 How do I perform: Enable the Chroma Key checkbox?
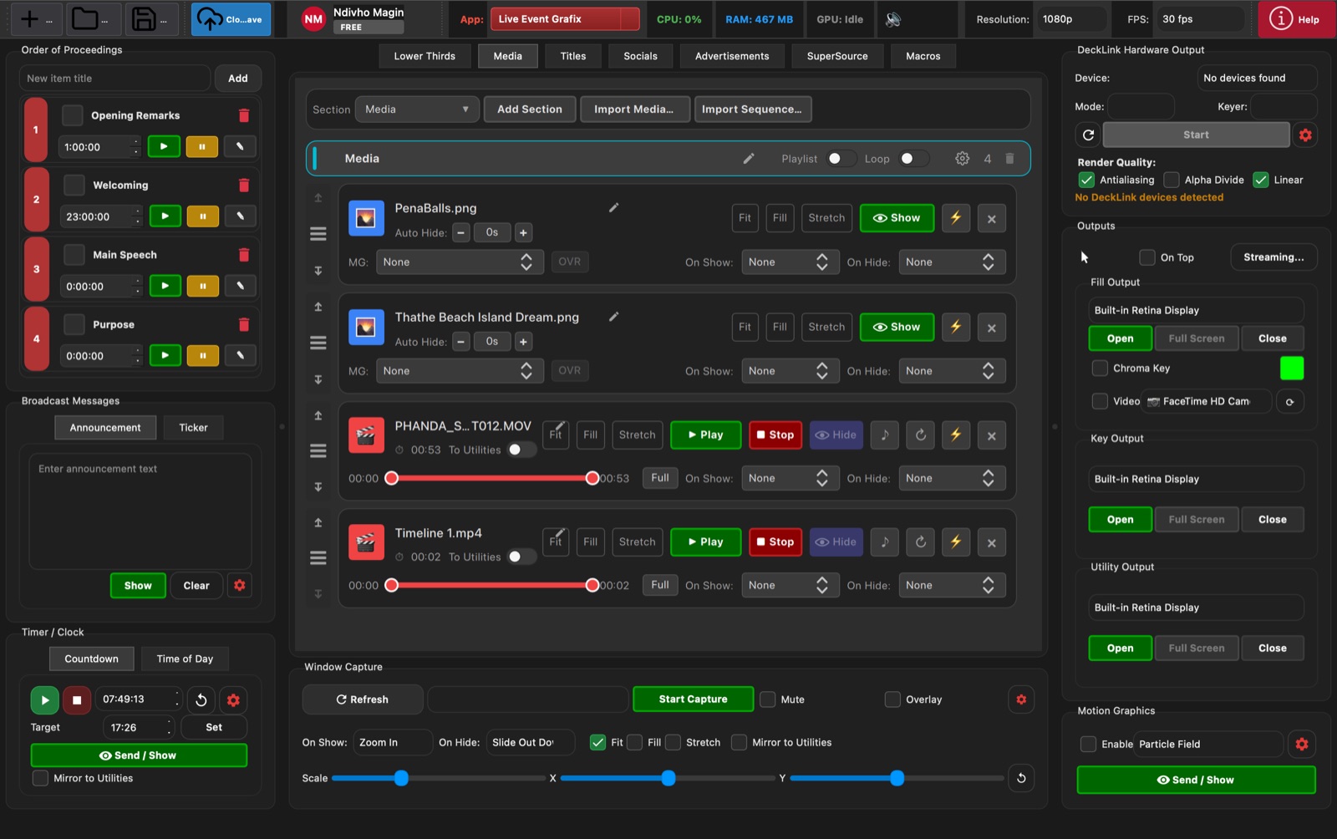1100,368
